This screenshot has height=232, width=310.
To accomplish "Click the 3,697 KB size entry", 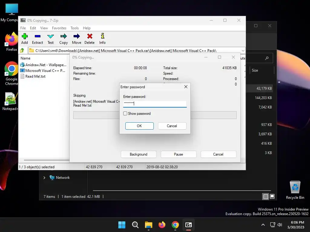I will (x=265, y=134).
